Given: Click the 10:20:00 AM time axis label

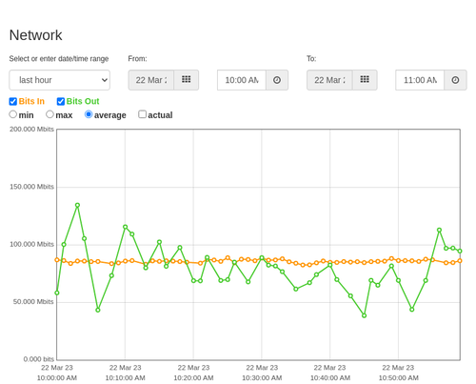Looking at the screenshot, I should pos(193,378).
